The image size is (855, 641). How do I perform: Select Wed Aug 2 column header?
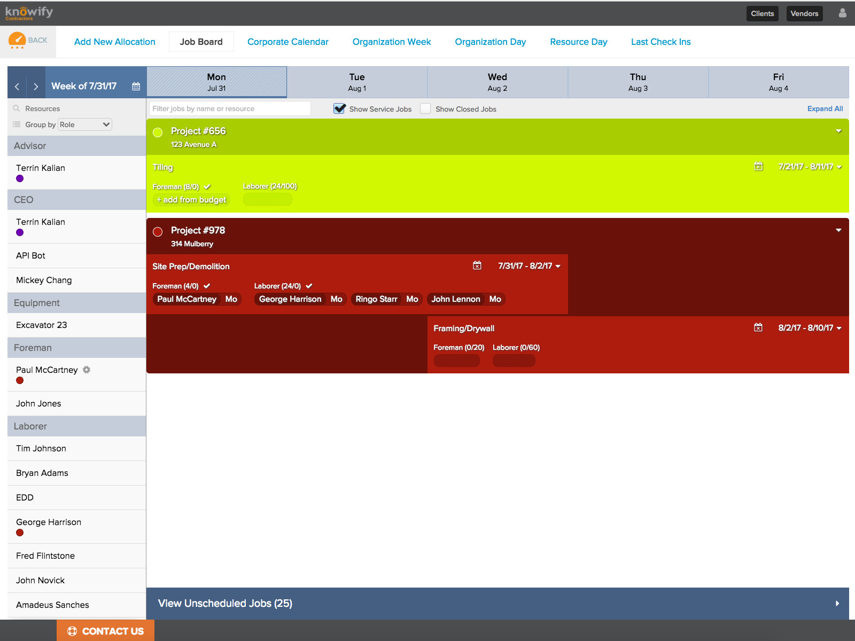(498, 82)
